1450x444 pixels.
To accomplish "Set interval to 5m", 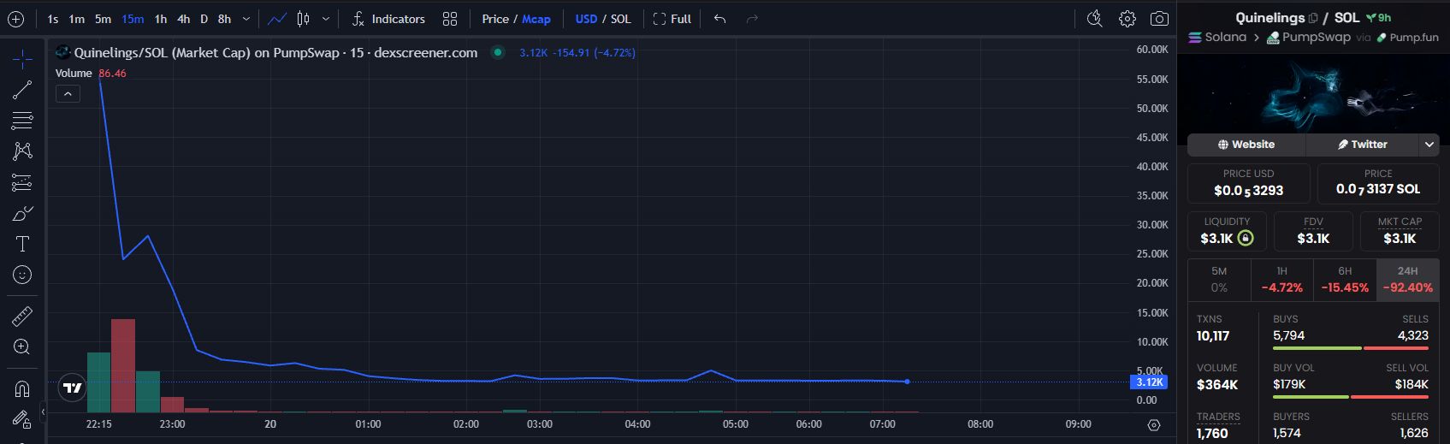I will 103,19.
